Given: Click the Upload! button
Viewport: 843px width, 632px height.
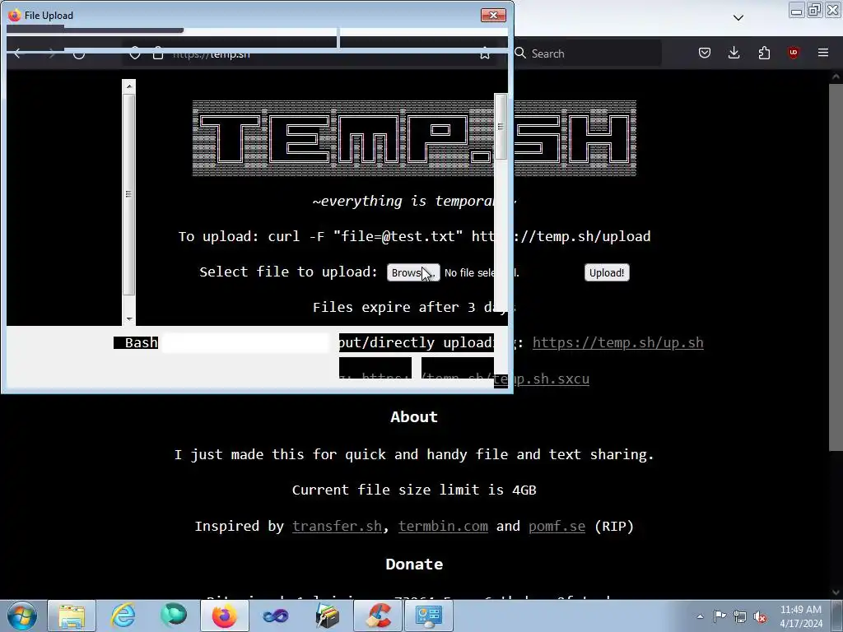Looking at the screenshot, I should pyautogui.click(x=607, y=272).
